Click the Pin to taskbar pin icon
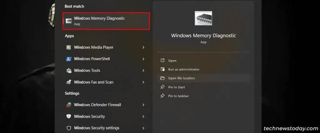The image size is (320, 133). pos(162,96)
